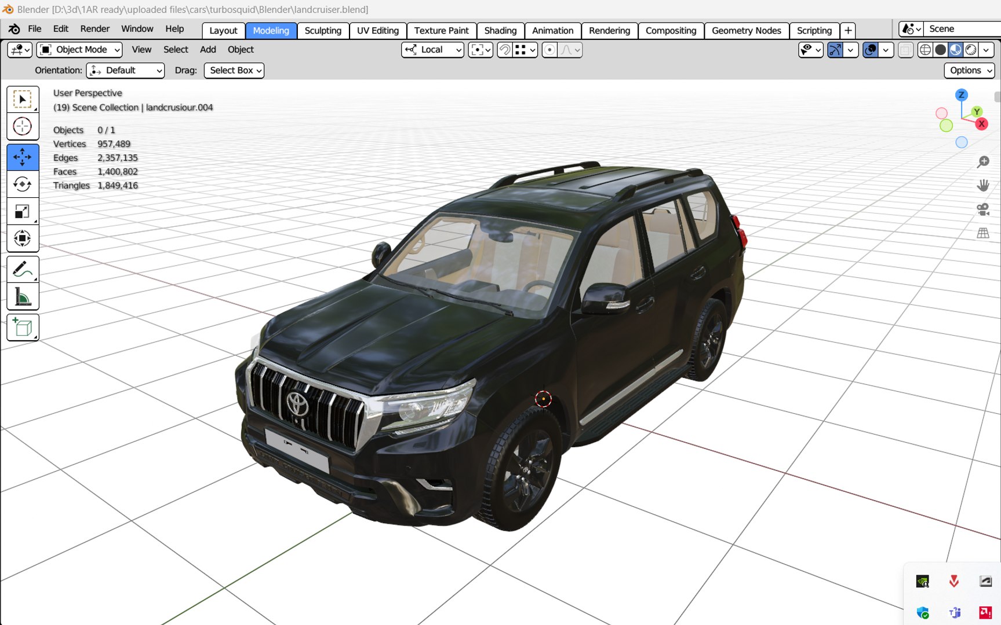Open the editor type dropdown
Image resolution: width=1001 pixels, height=625 pixels.
[x=20, y=50]
